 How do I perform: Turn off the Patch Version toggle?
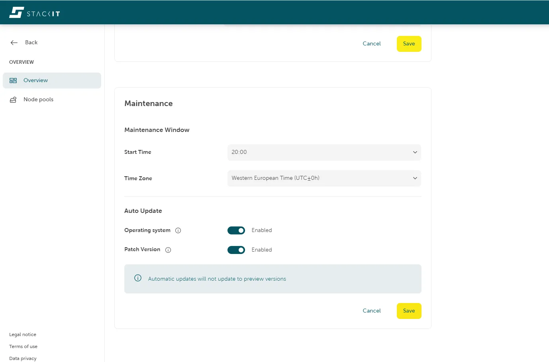click(x=236, y=250)
